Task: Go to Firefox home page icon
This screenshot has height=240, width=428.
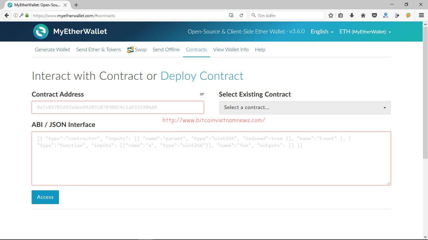Action: point(363,15)
